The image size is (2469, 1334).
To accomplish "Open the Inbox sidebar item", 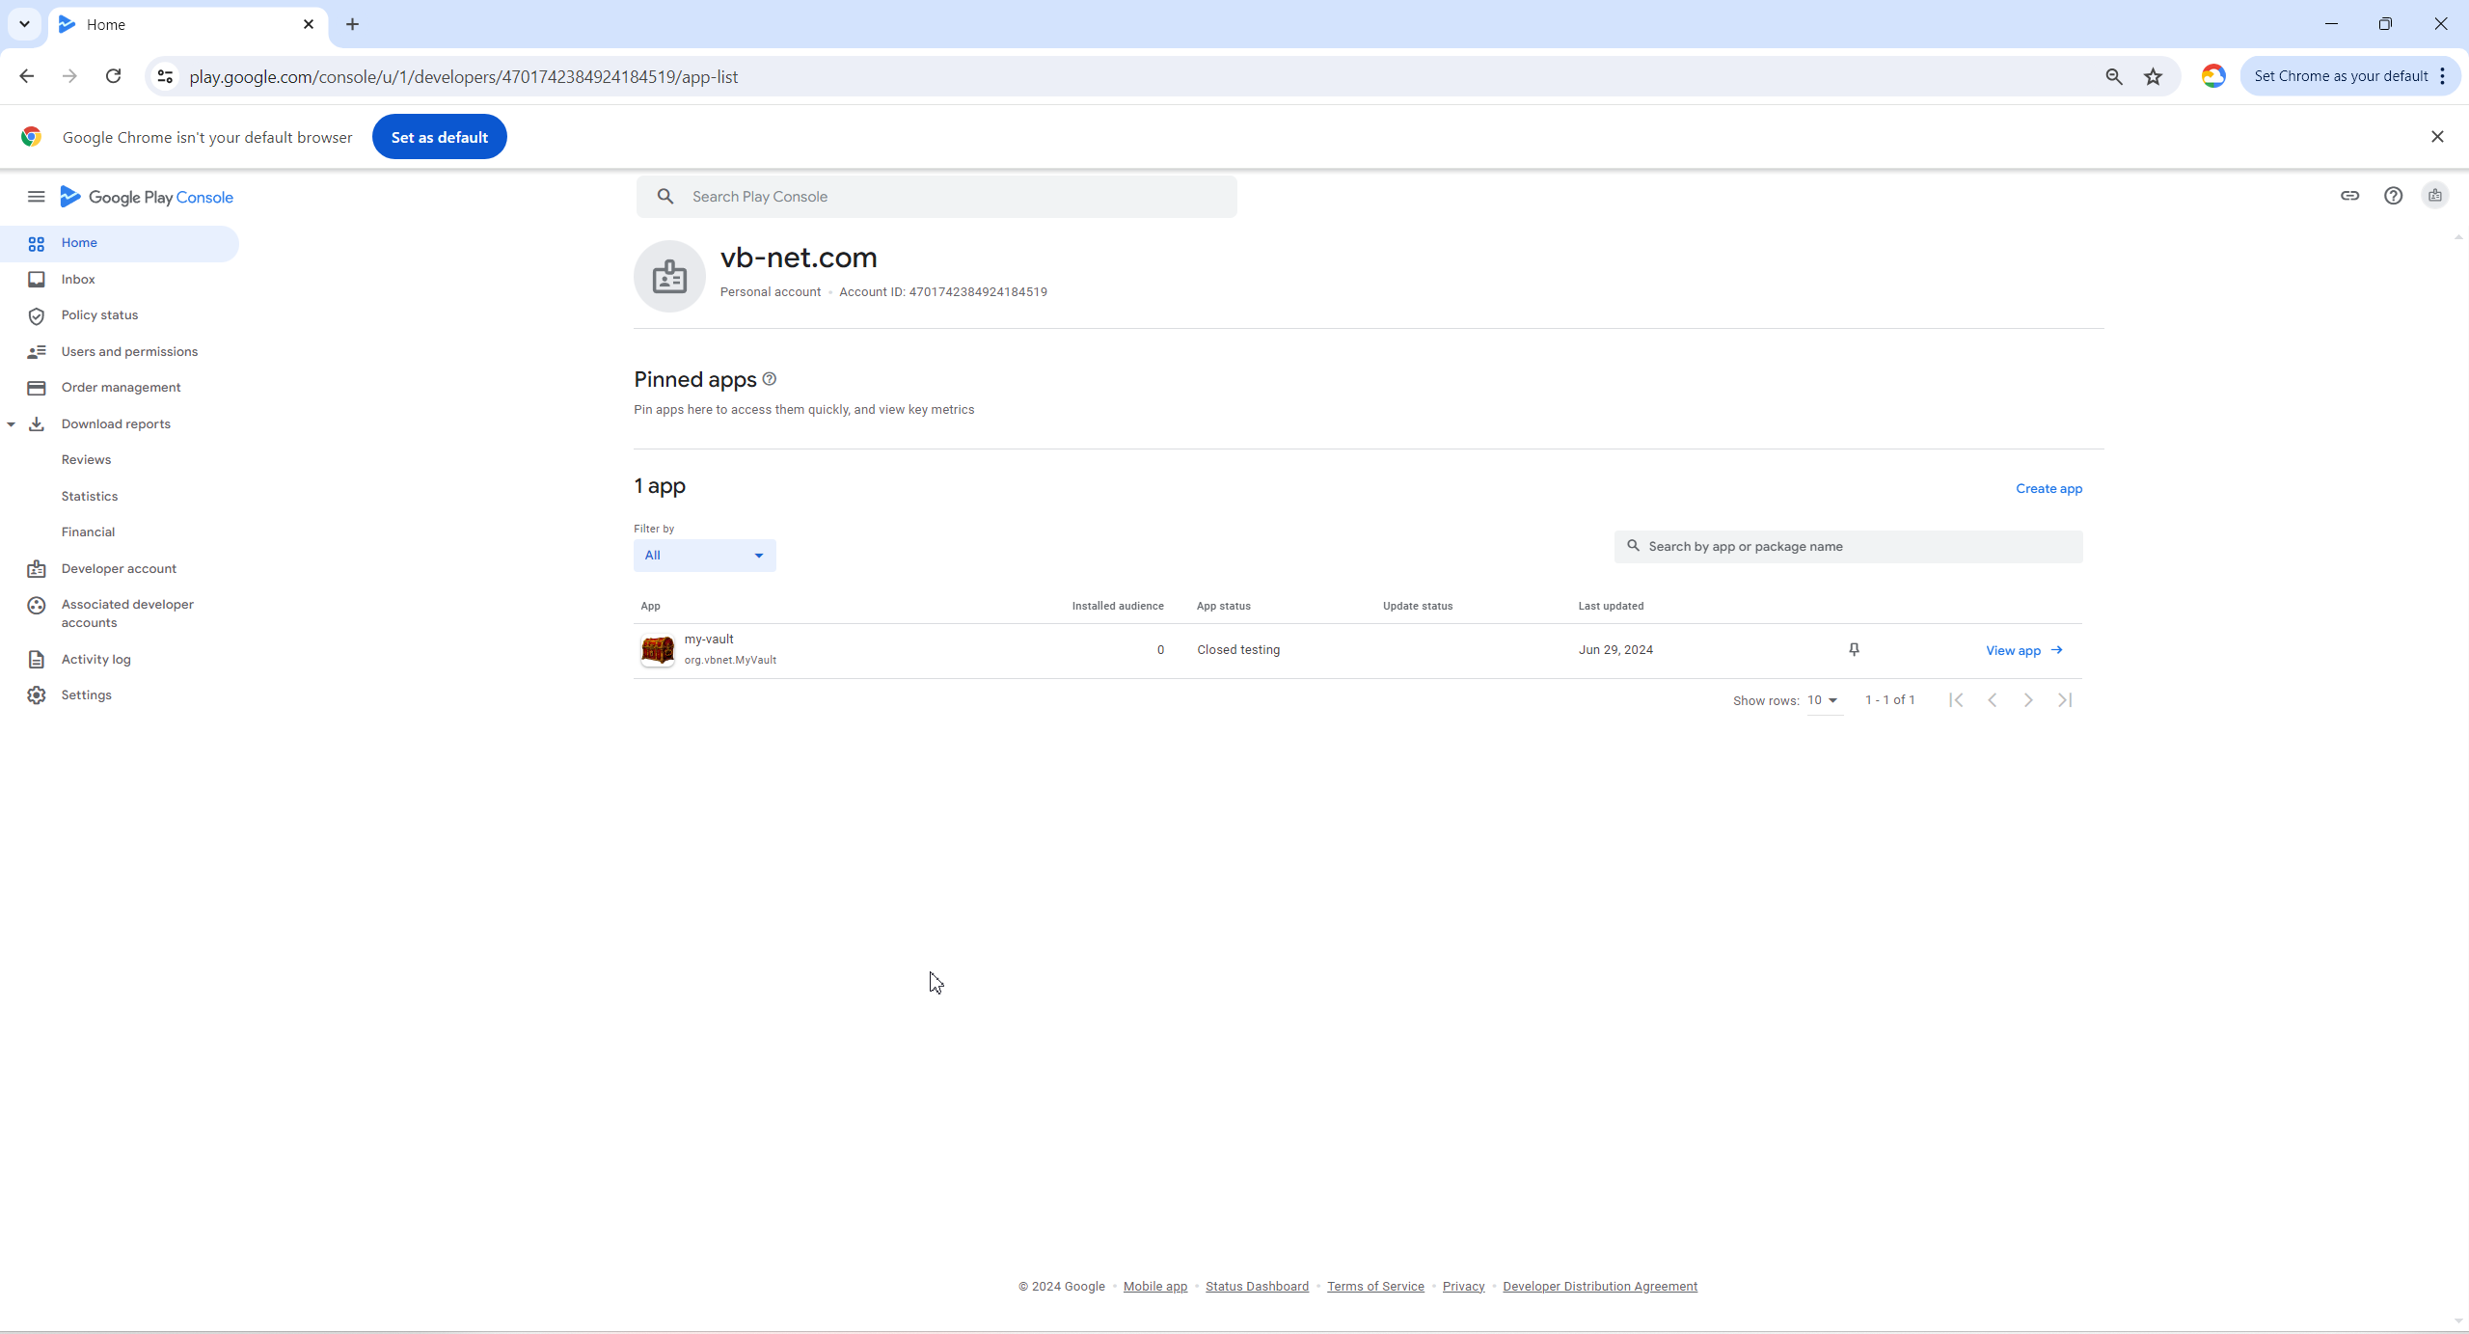I will point(78,279).
